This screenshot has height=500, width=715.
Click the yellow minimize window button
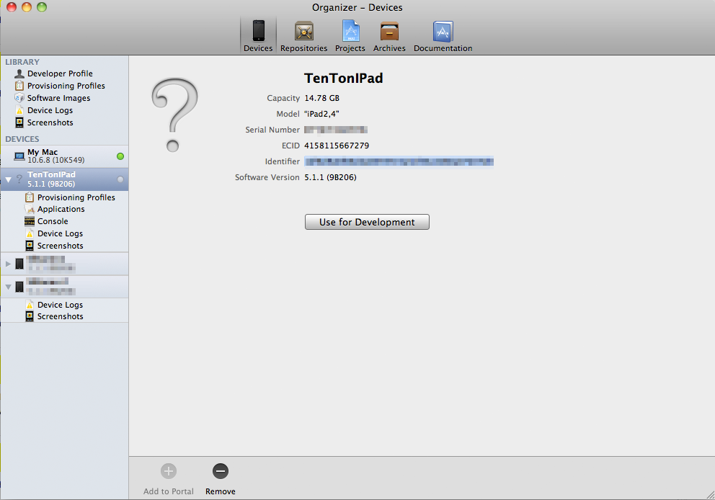27,7
